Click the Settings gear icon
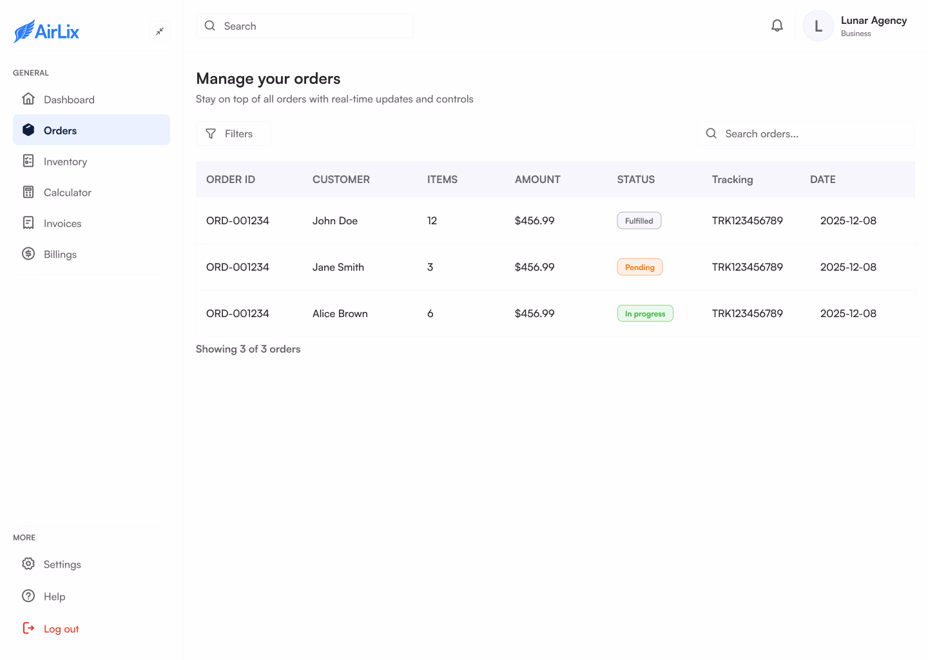The width and height of the screenshot is (928, 660). click(28, 563)
